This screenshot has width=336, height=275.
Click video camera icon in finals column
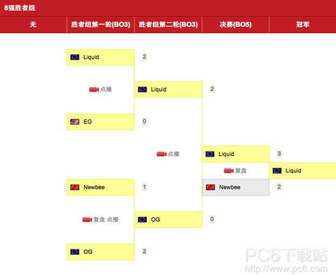pyautogui.click(x=228, y=170)
